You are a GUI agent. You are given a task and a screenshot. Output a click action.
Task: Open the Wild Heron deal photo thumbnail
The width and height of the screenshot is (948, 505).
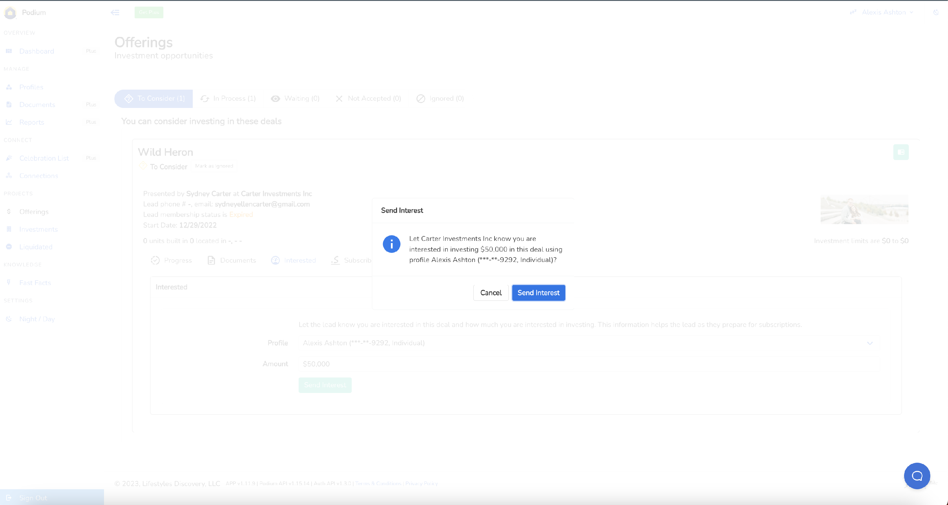865,210
